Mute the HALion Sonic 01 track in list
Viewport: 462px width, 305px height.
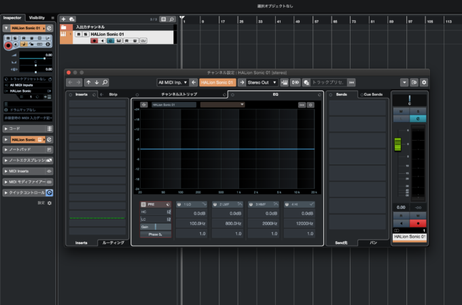coord(78,34)
